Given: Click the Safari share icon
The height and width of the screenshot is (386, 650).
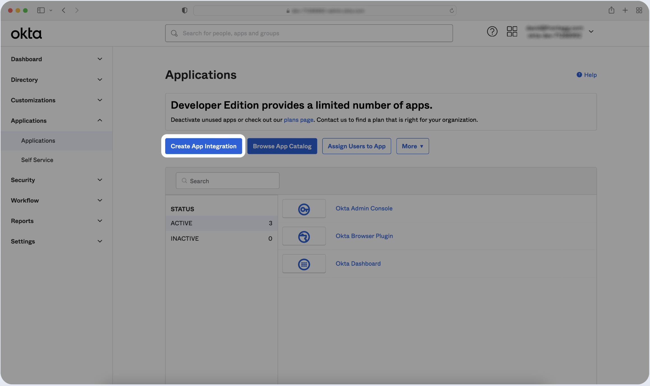Looking at the screenshot, I should click(611, 10).
